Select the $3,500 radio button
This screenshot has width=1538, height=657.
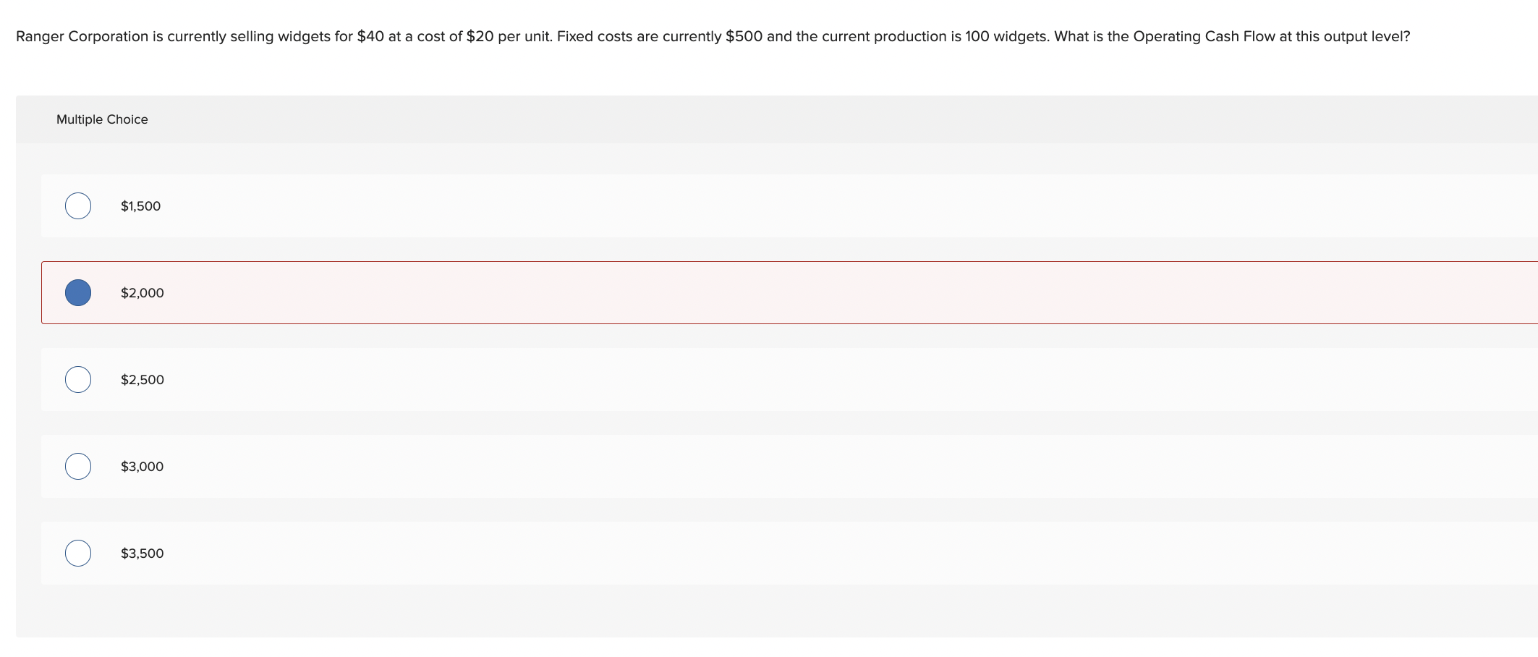pos(78,553)
